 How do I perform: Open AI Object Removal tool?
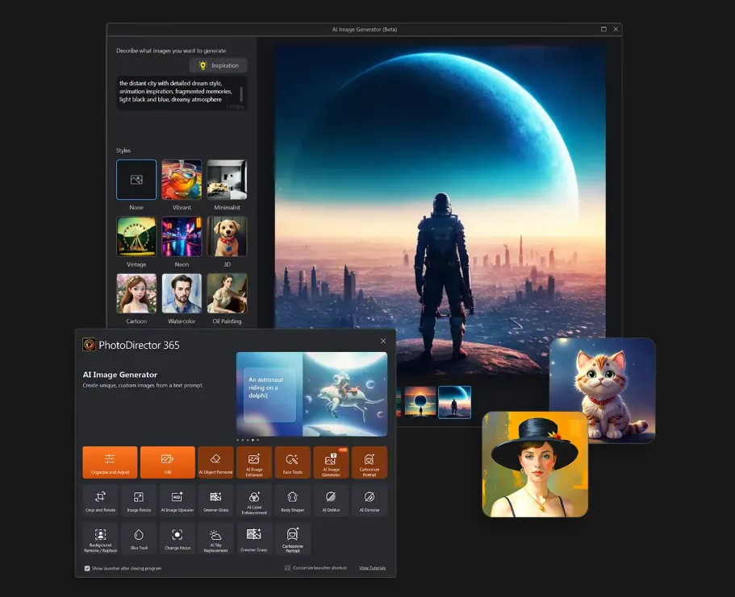pos(215,462)
